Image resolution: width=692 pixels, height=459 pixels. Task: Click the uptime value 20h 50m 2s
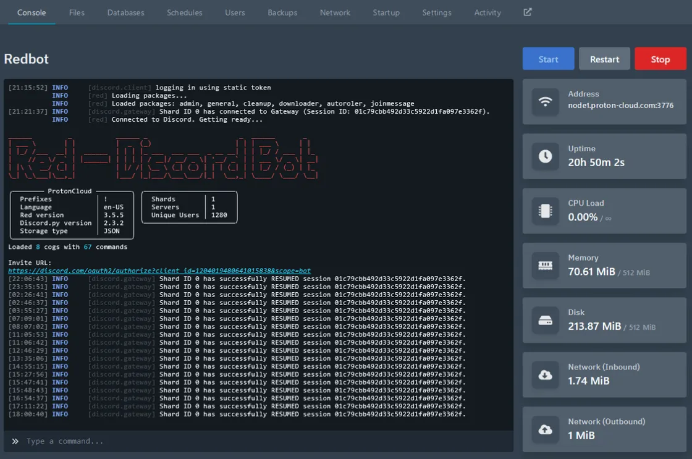coord(596,162)
